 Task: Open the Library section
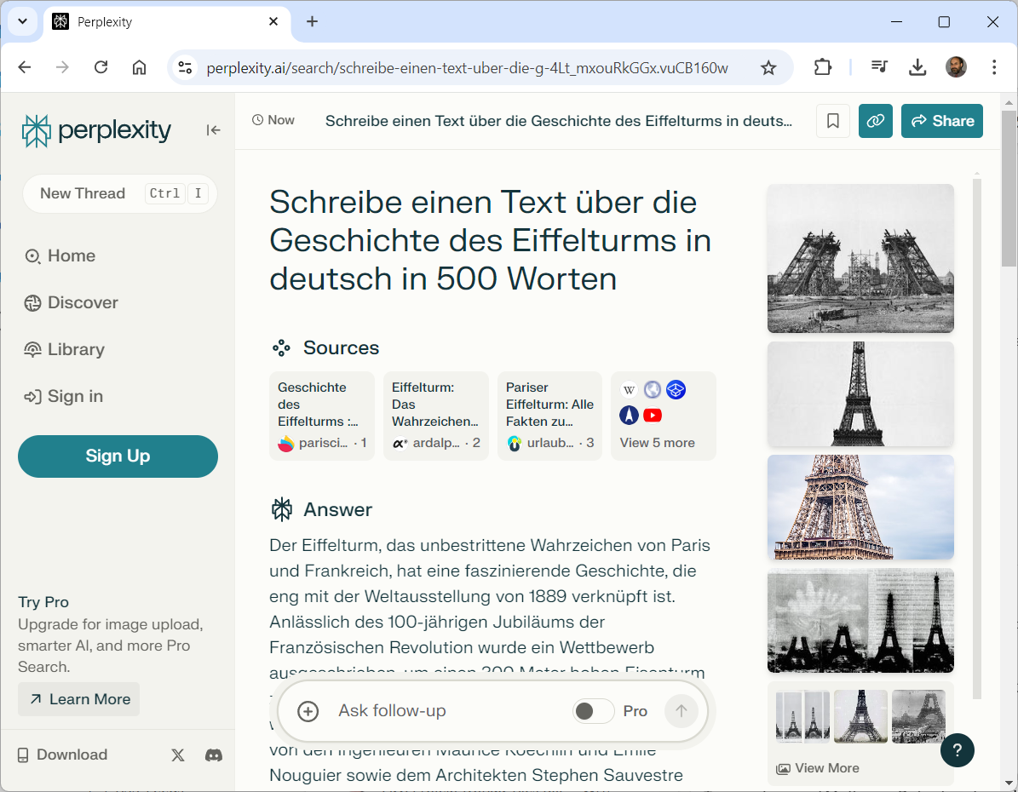click(x=76, y=349)
